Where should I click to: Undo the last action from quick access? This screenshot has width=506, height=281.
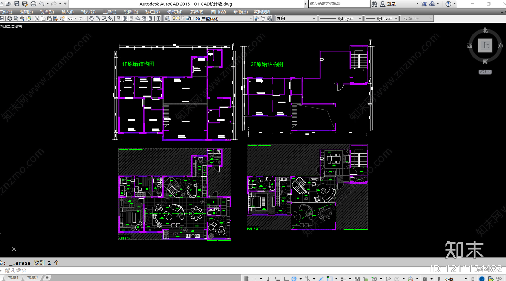(x=41, y=4)
